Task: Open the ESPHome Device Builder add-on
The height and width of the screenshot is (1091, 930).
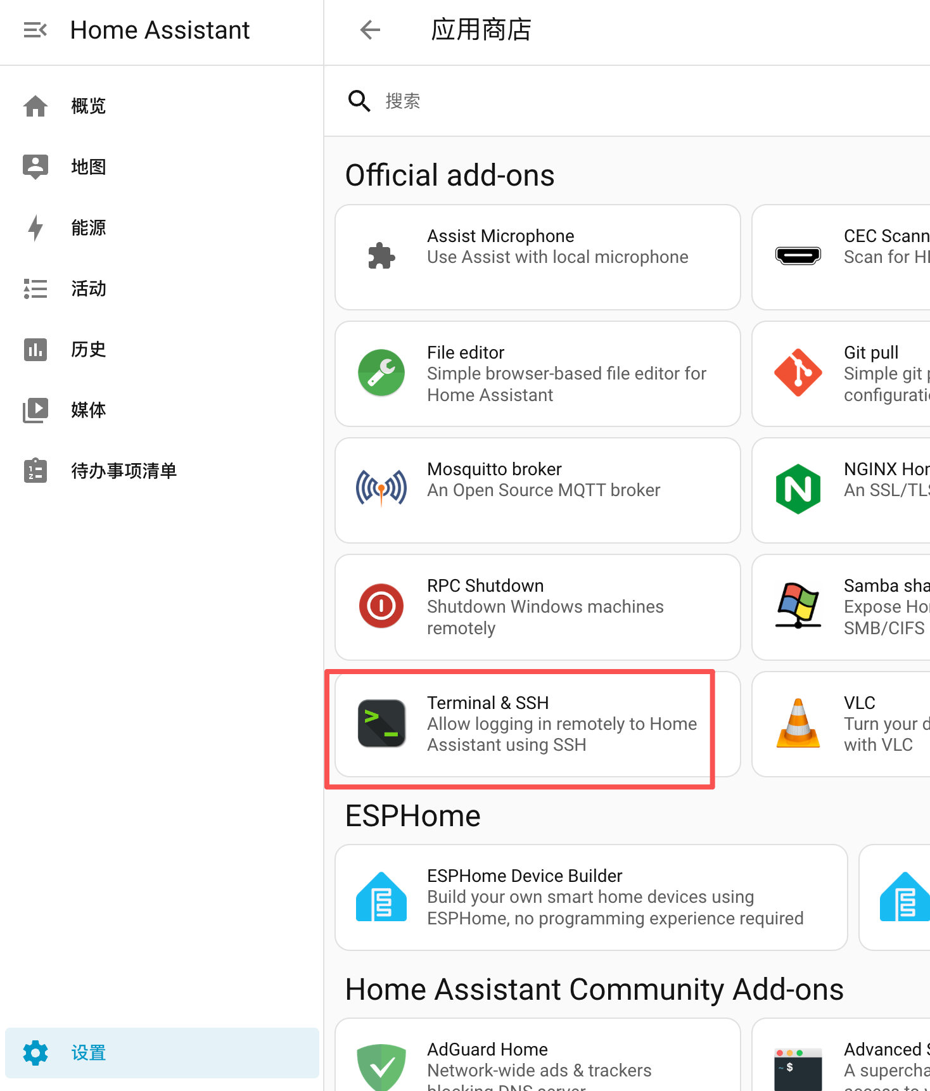Action: click(x=590, y=897)
